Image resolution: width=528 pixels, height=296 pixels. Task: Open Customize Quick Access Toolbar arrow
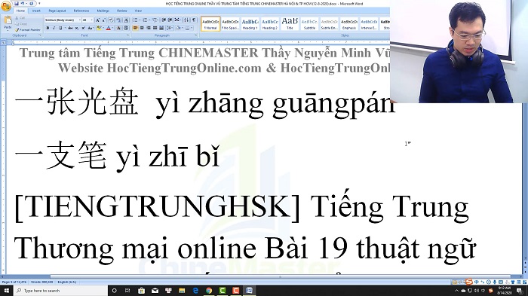(39, 3)
